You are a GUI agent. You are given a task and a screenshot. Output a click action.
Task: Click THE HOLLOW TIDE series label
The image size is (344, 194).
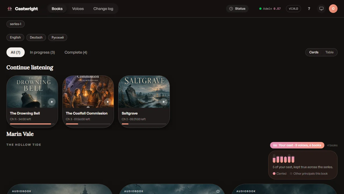pos(24,145)
